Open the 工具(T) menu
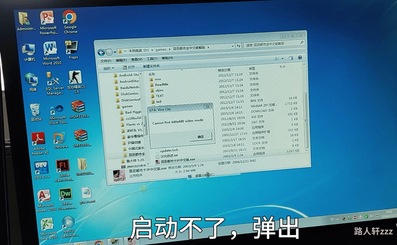 [152, 59]
